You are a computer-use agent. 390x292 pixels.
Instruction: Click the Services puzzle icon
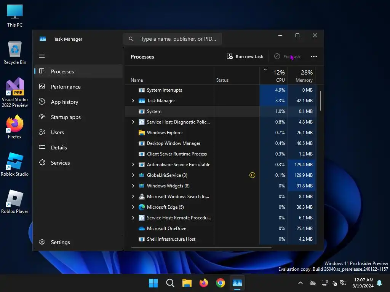point(42,162)
